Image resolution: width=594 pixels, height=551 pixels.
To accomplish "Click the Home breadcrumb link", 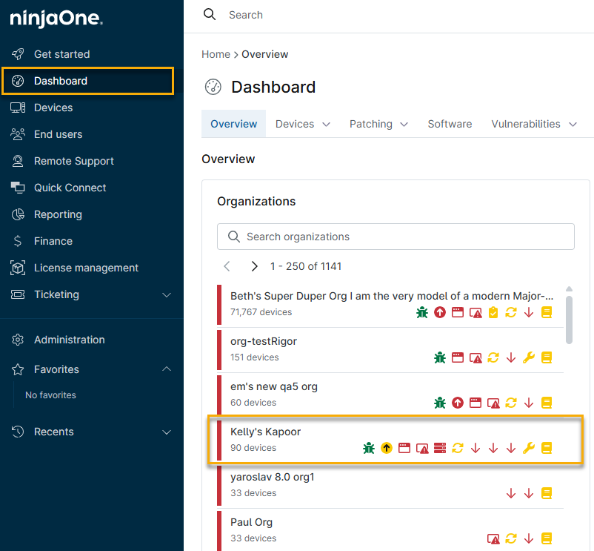I will coord(216,54).
